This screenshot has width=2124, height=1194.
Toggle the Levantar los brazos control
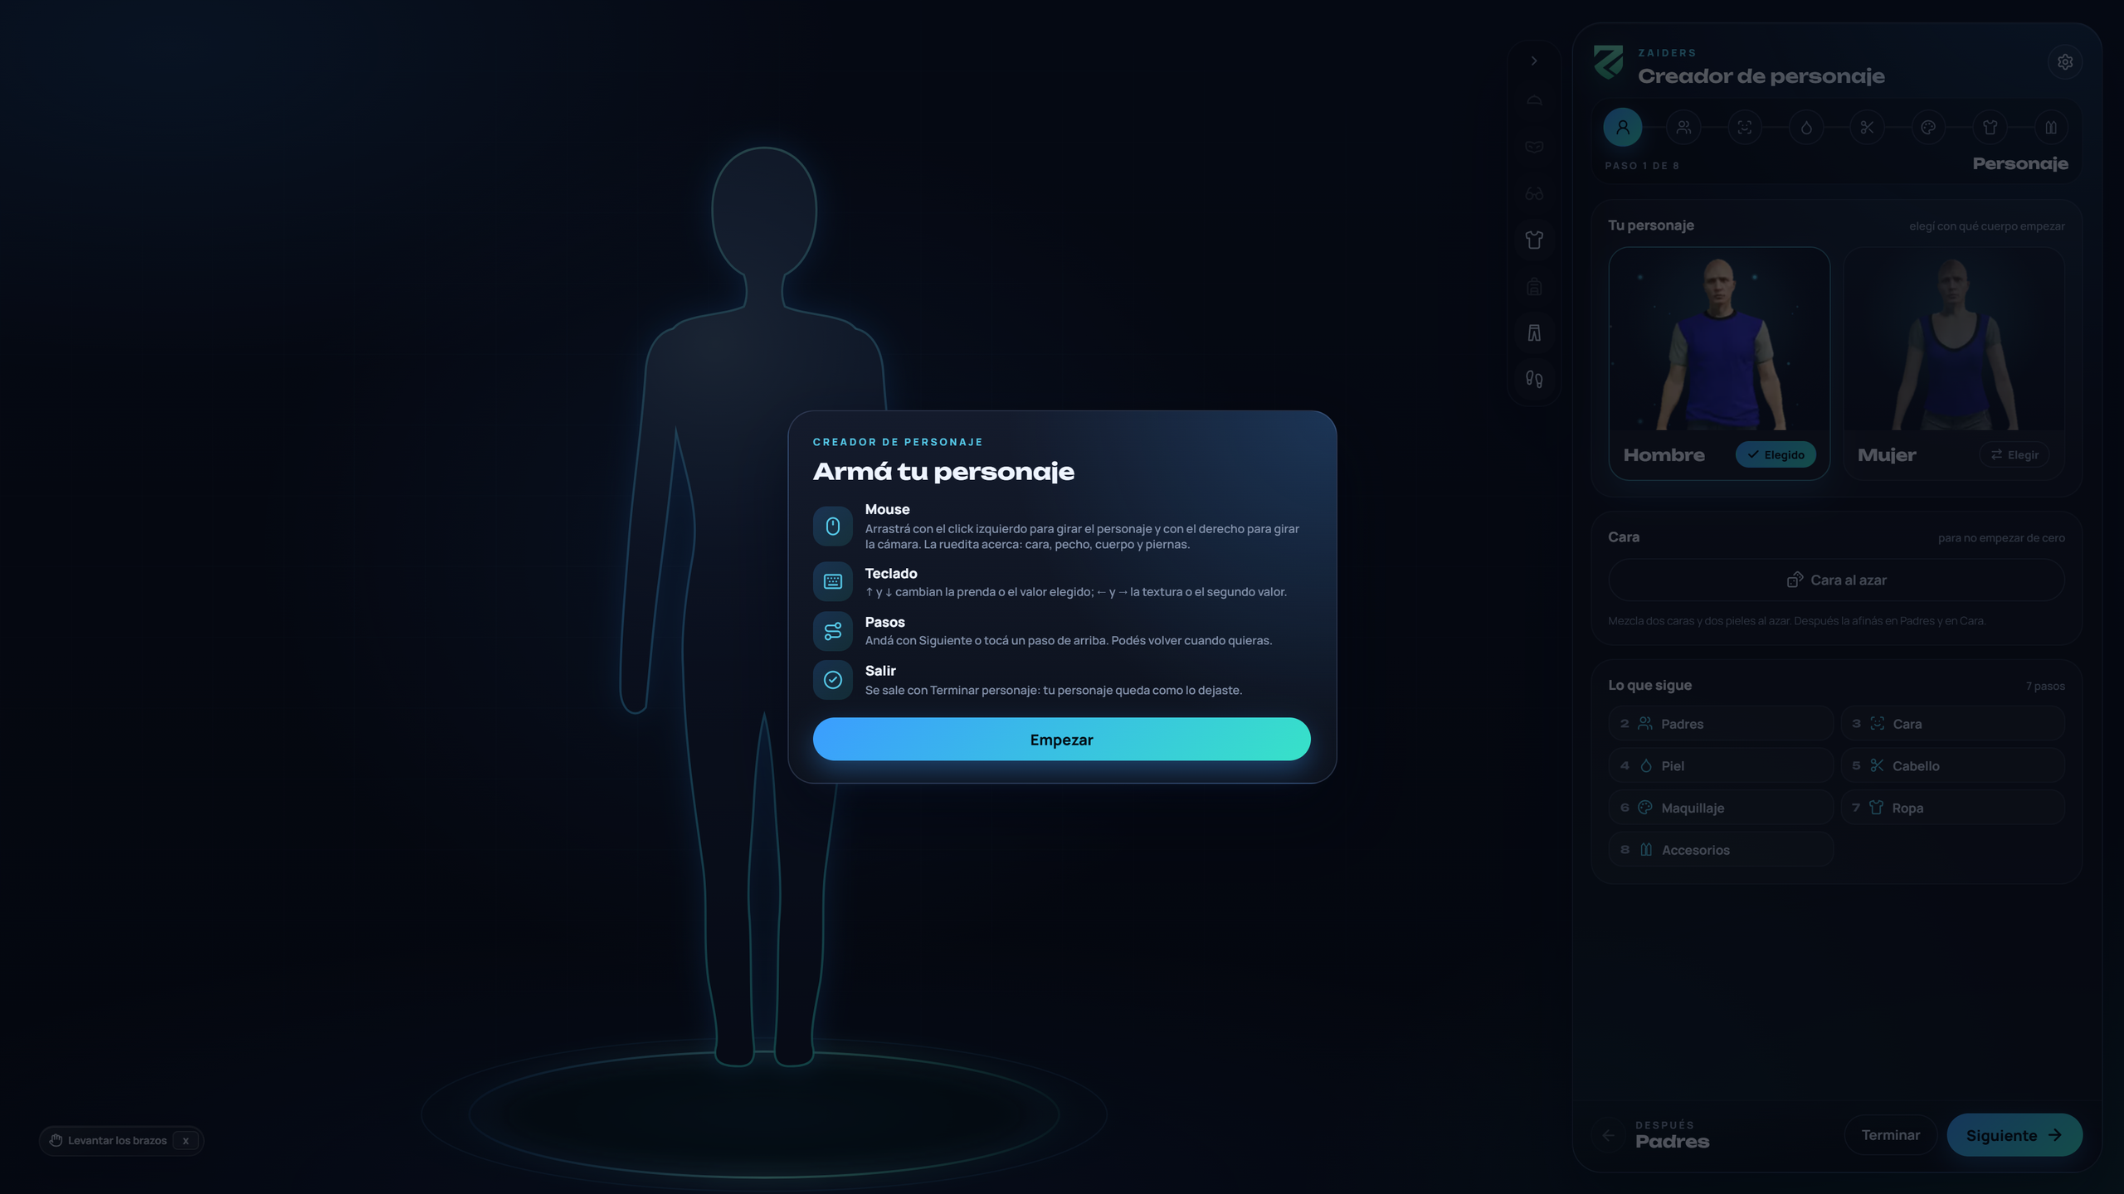pos(121,1140)
